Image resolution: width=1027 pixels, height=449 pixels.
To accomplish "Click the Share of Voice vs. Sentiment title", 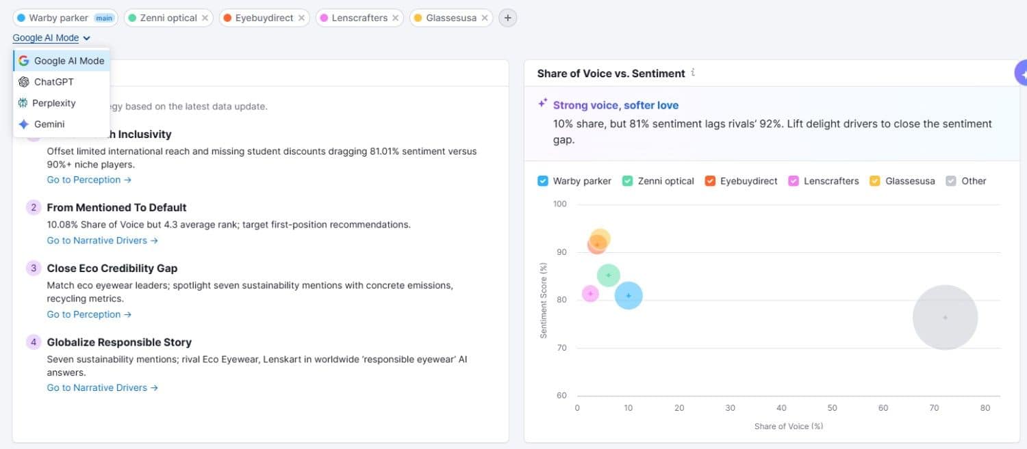I will 611,73.
